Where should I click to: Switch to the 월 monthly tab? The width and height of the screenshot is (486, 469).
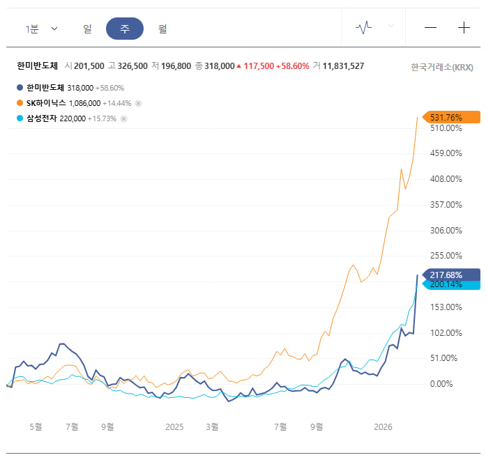coord(162,29)
